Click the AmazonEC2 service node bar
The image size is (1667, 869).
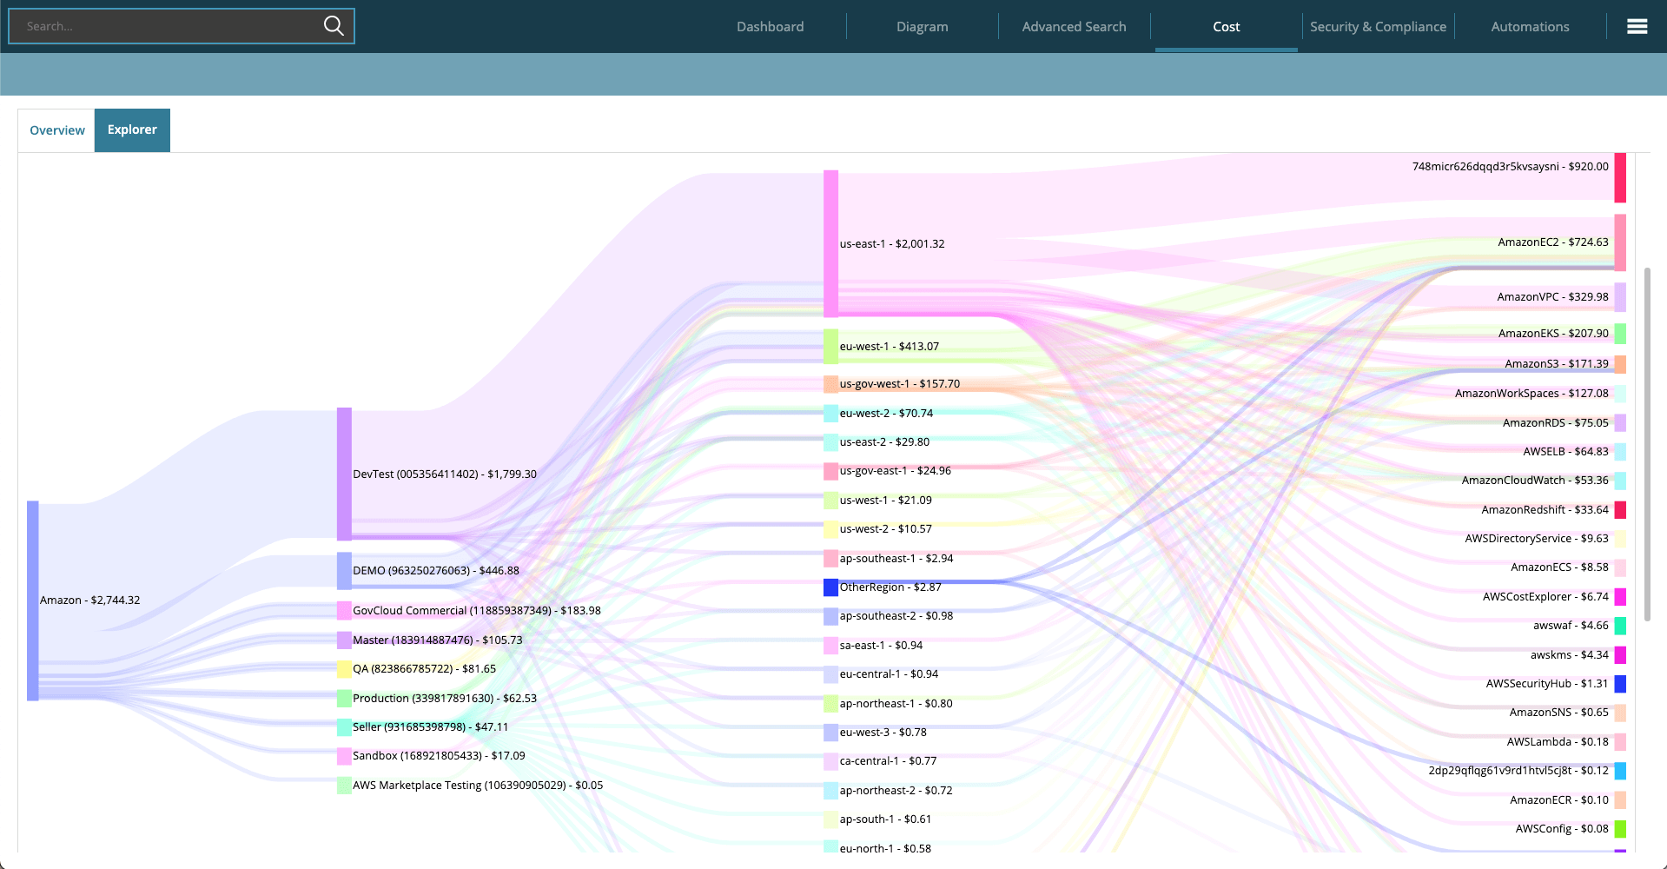(1620, 242)
